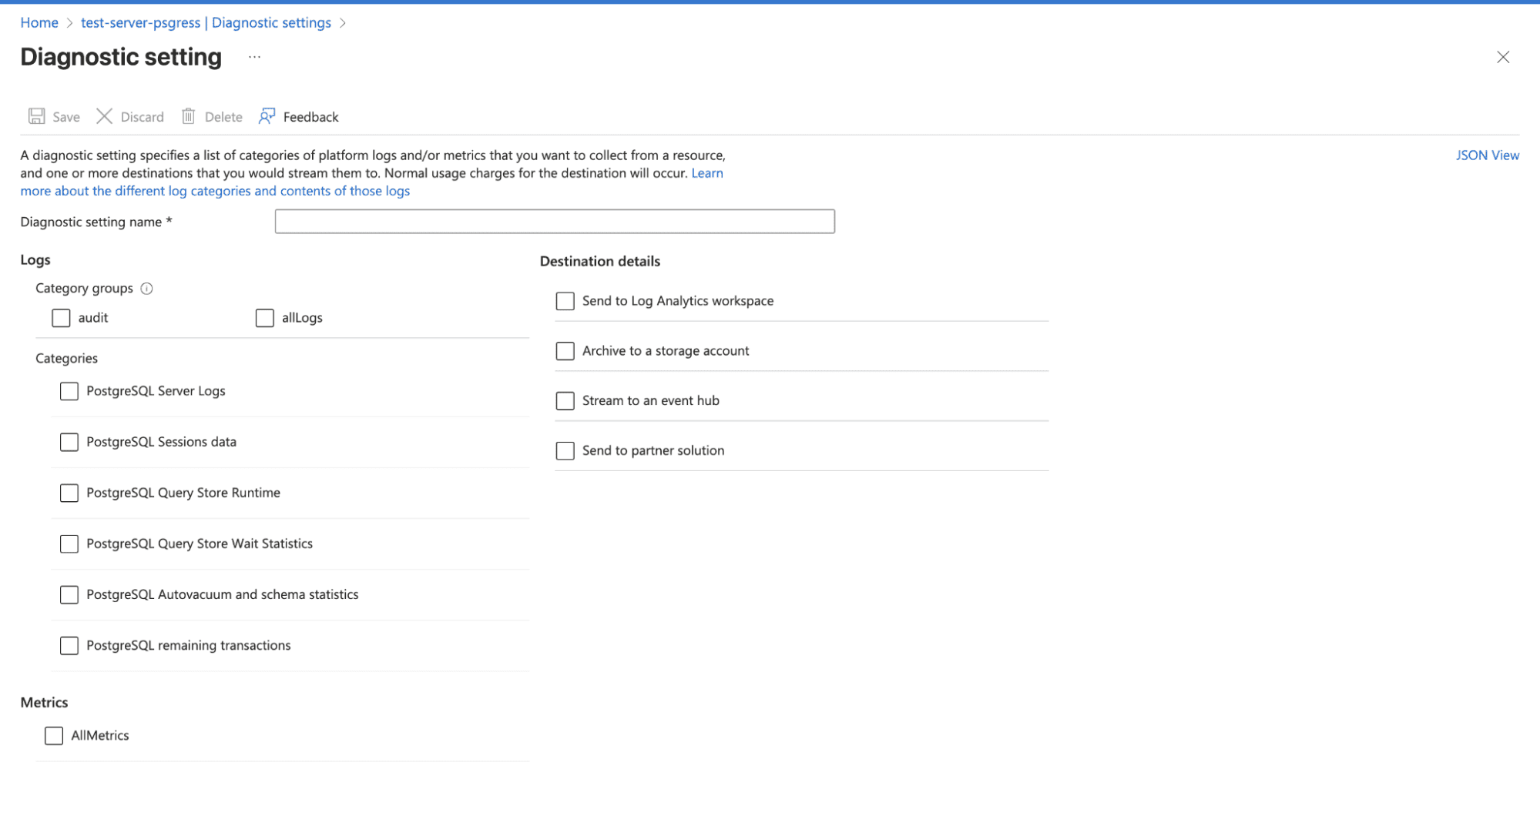Navigate to Home breadcrumb
Viewport: 1540px width, 836px height.
tap(39, 22)
